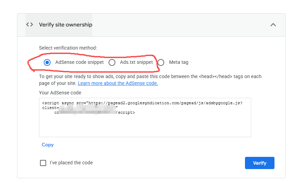Viewport: 304px width, 183px height.
Task: Click the script src URL line in code
Action: (142, 103)
